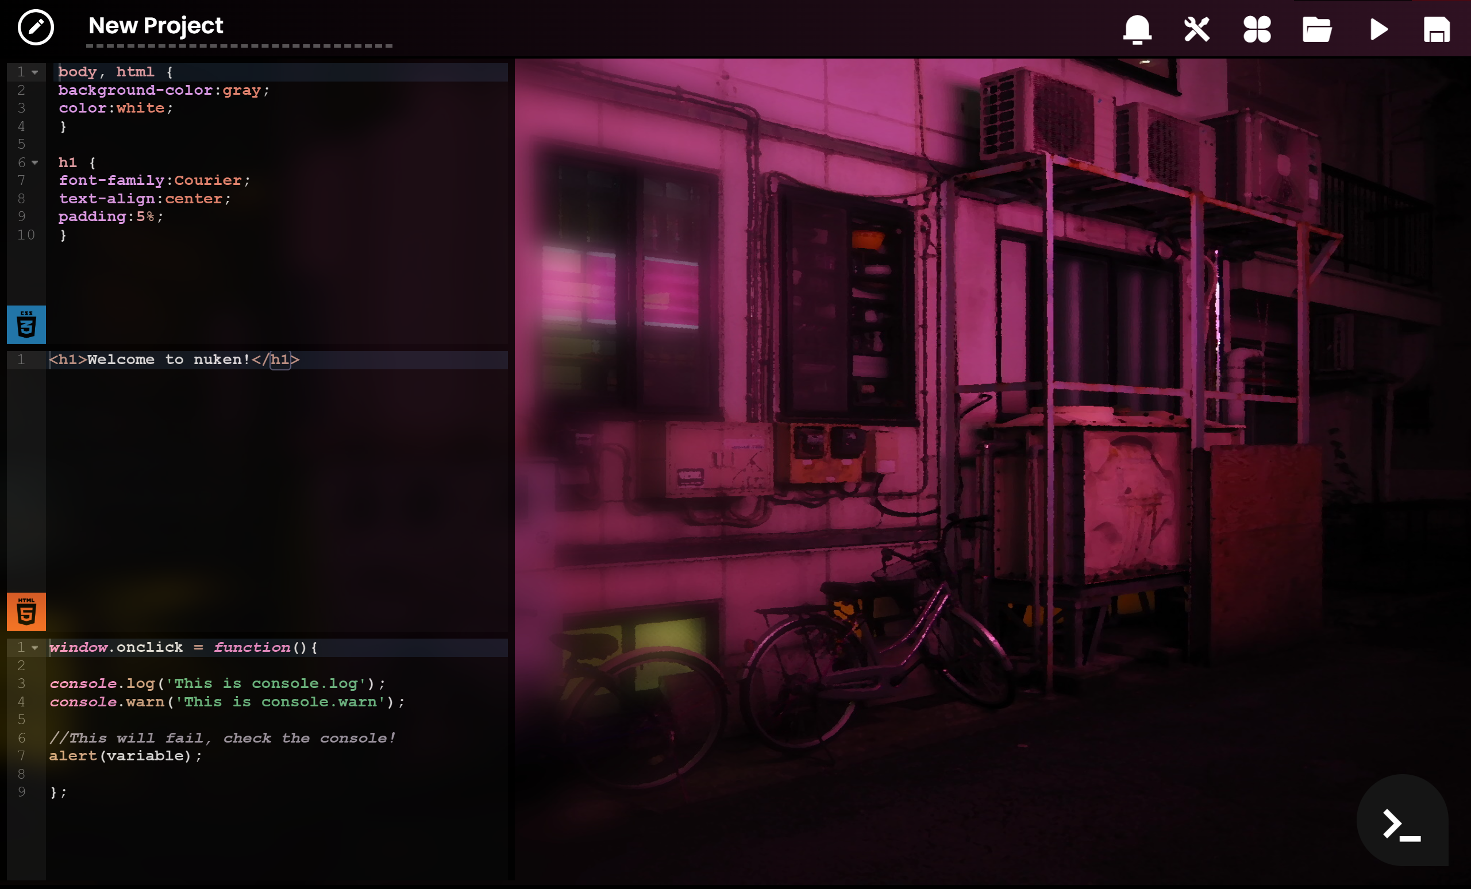Click the padding:5% CSS declaration
Image resolution: width=1471 pixels, height=889 pixels.
[x=110, y=217]
